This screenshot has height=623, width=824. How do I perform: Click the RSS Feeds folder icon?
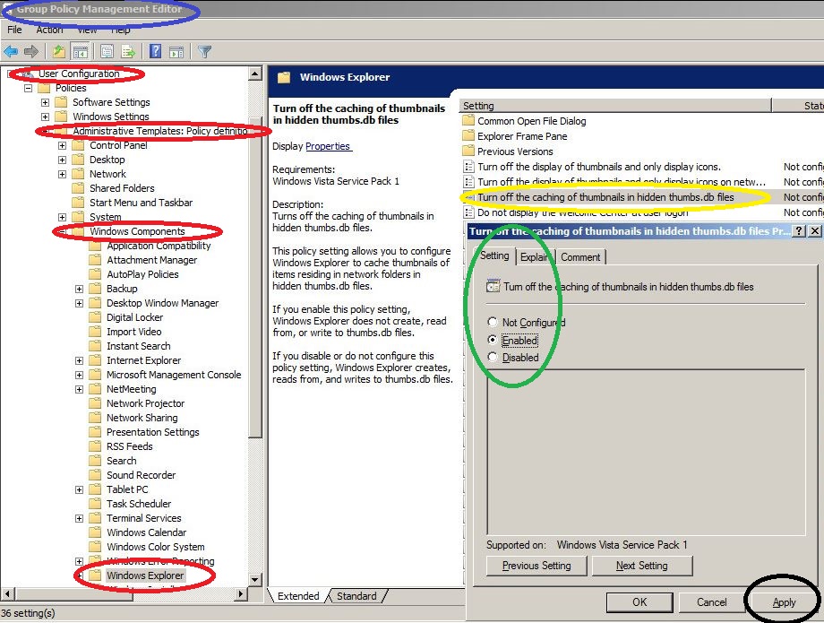click(95, 446)
